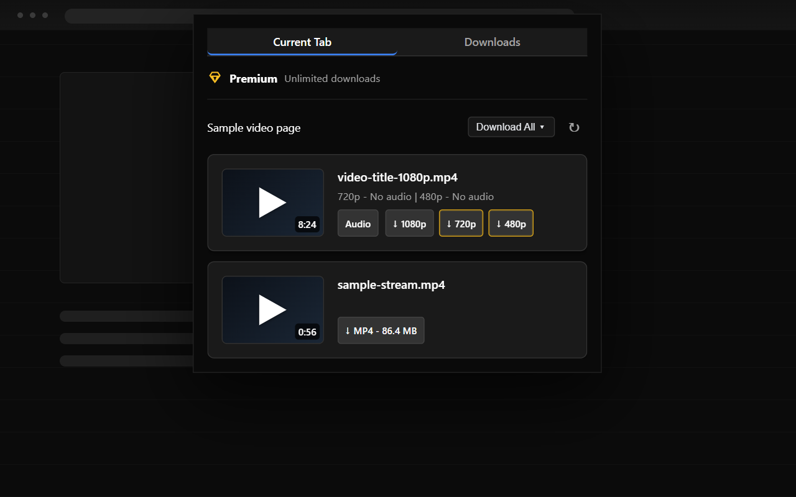This screenshot has height=497, width=796.
Task: Play the sample-stream.mp4 thumbnail
Action: [x=272, y=309]
